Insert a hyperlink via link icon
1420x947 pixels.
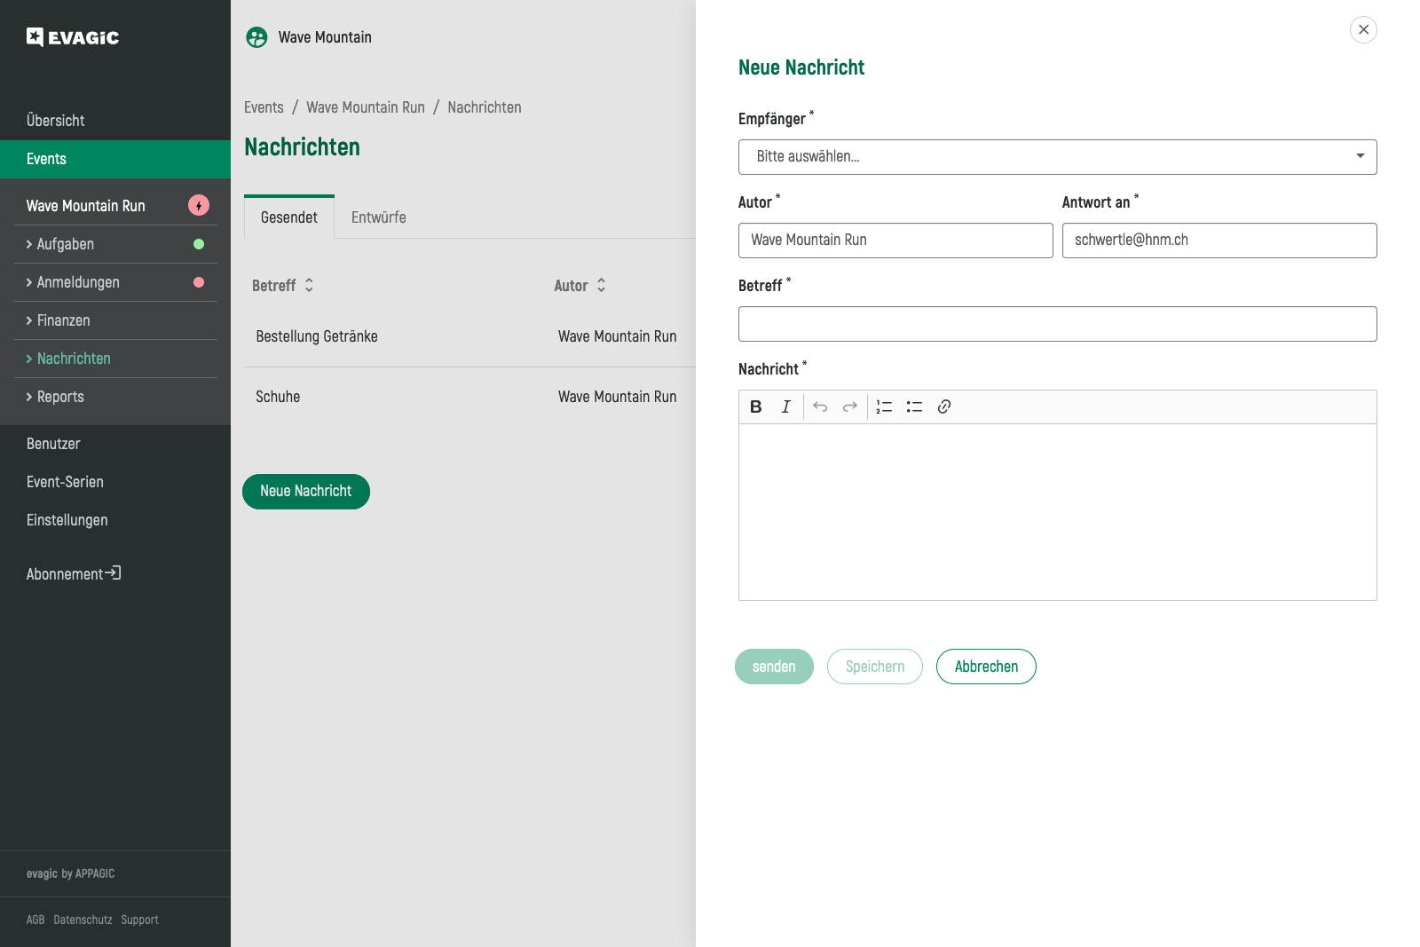[944, 406]
